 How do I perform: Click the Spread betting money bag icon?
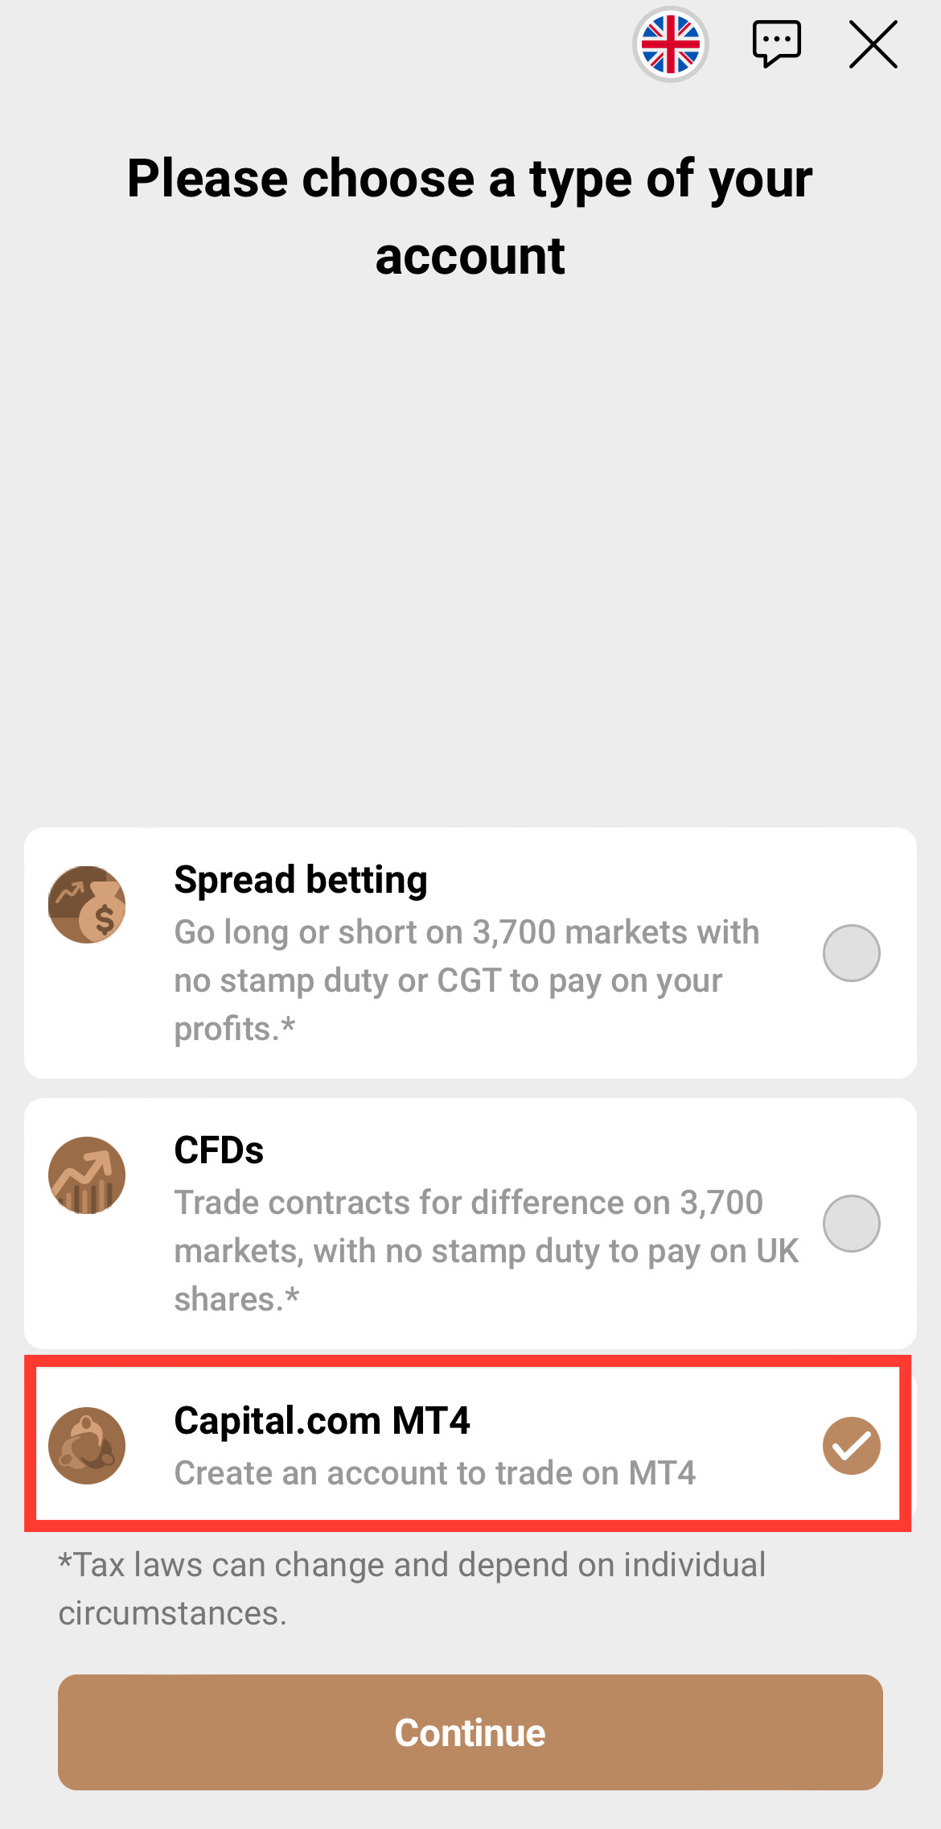tap(87, 905)
